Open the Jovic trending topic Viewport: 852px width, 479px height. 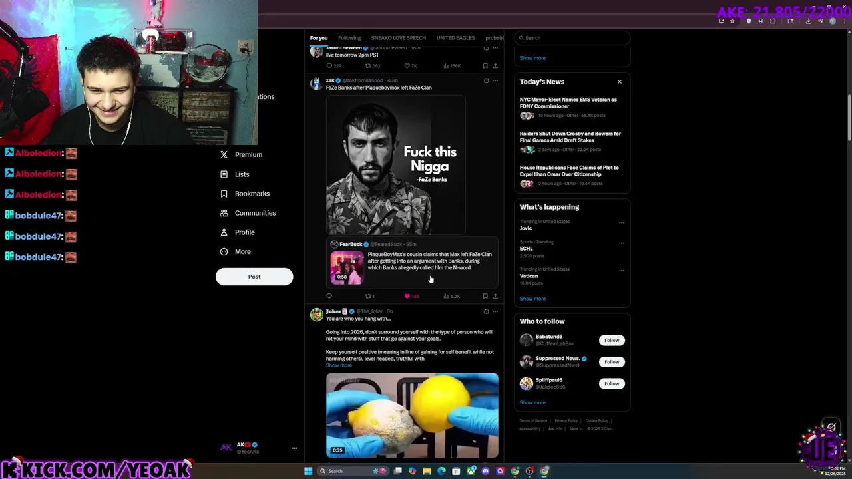click(x=526, y=228)
